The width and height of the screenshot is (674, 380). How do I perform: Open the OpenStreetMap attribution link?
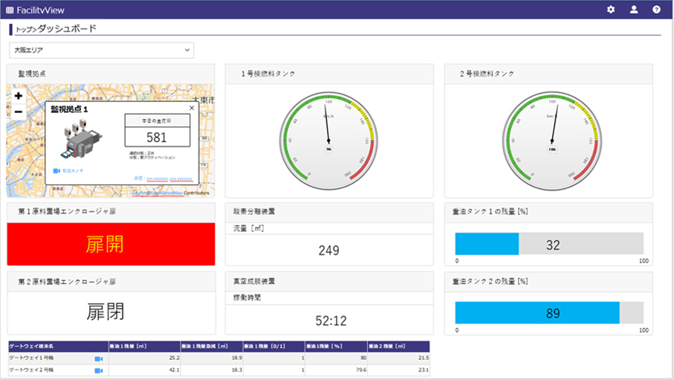[166, 193]
